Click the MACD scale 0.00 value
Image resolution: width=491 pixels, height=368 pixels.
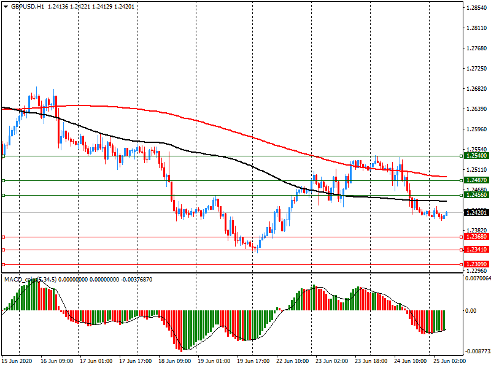coord(471,311)
